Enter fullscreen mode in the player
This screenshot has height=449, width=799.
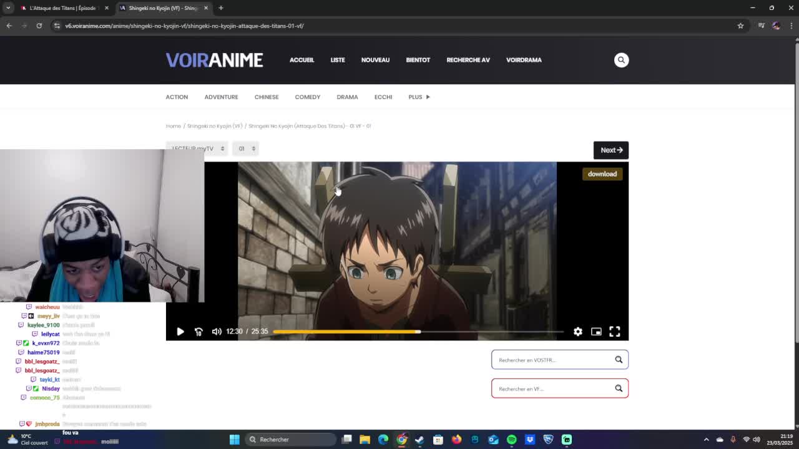click(615, 332)
